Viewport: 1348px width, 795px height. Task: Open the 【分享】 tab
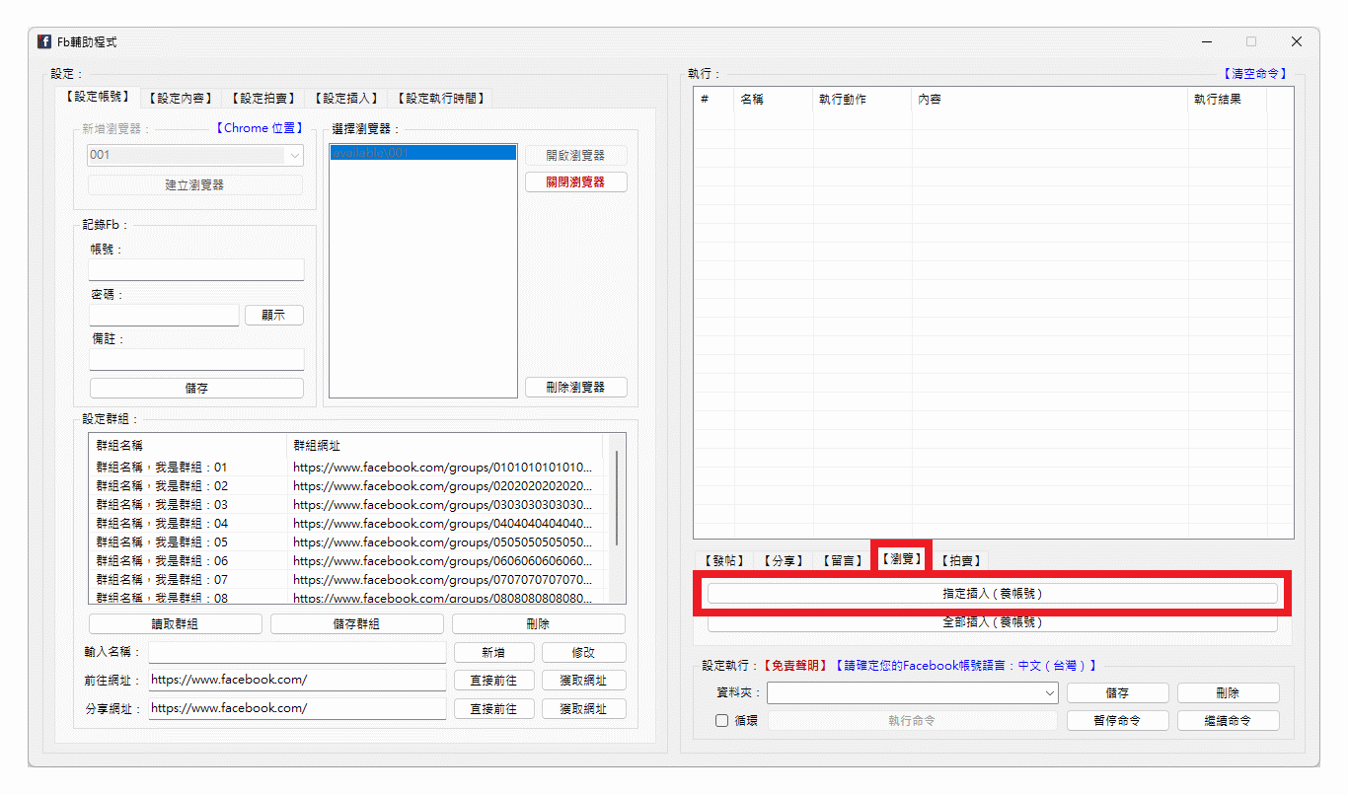783,561
